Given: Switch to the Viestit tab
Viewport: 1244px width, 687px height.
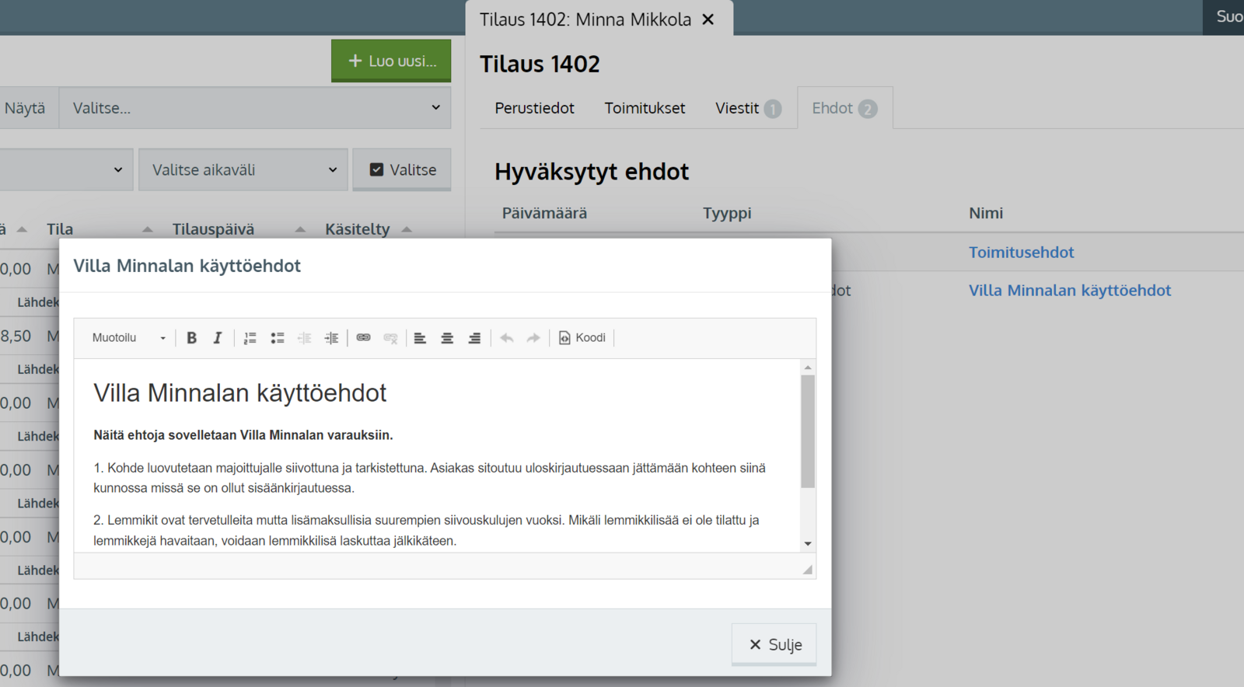Looking at the screenshot, I should 748,108.
